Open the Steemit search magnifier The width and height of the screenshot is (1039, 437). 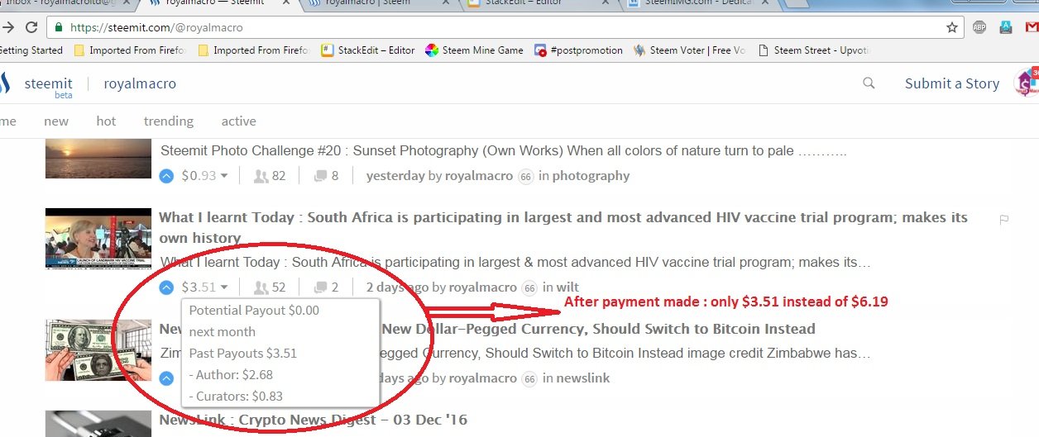(x=869, y=83)
